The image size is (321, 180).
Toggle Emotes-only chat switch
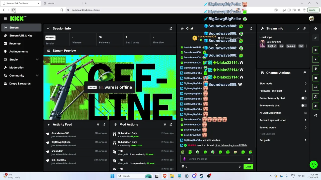point(304,105)
